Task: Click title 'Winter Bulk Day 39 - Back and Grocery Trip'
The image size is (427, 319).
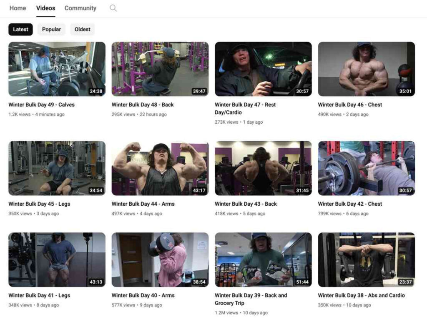Action: [x=251, y=299]
